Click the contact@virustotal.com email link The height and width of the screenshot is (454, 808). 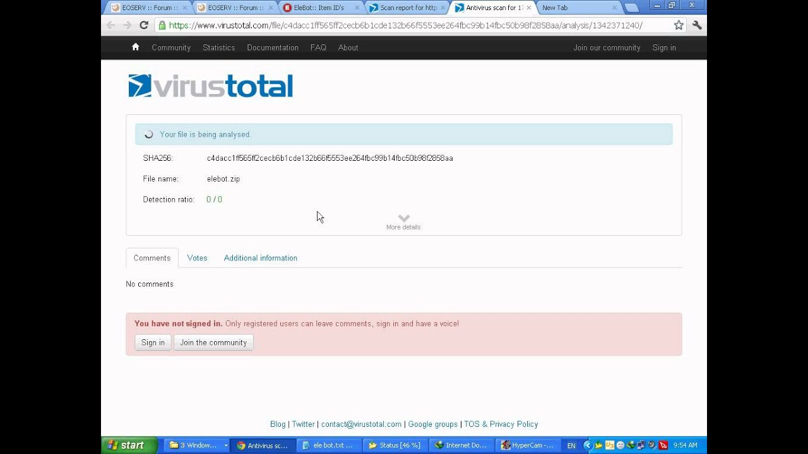tap(361, 424)
